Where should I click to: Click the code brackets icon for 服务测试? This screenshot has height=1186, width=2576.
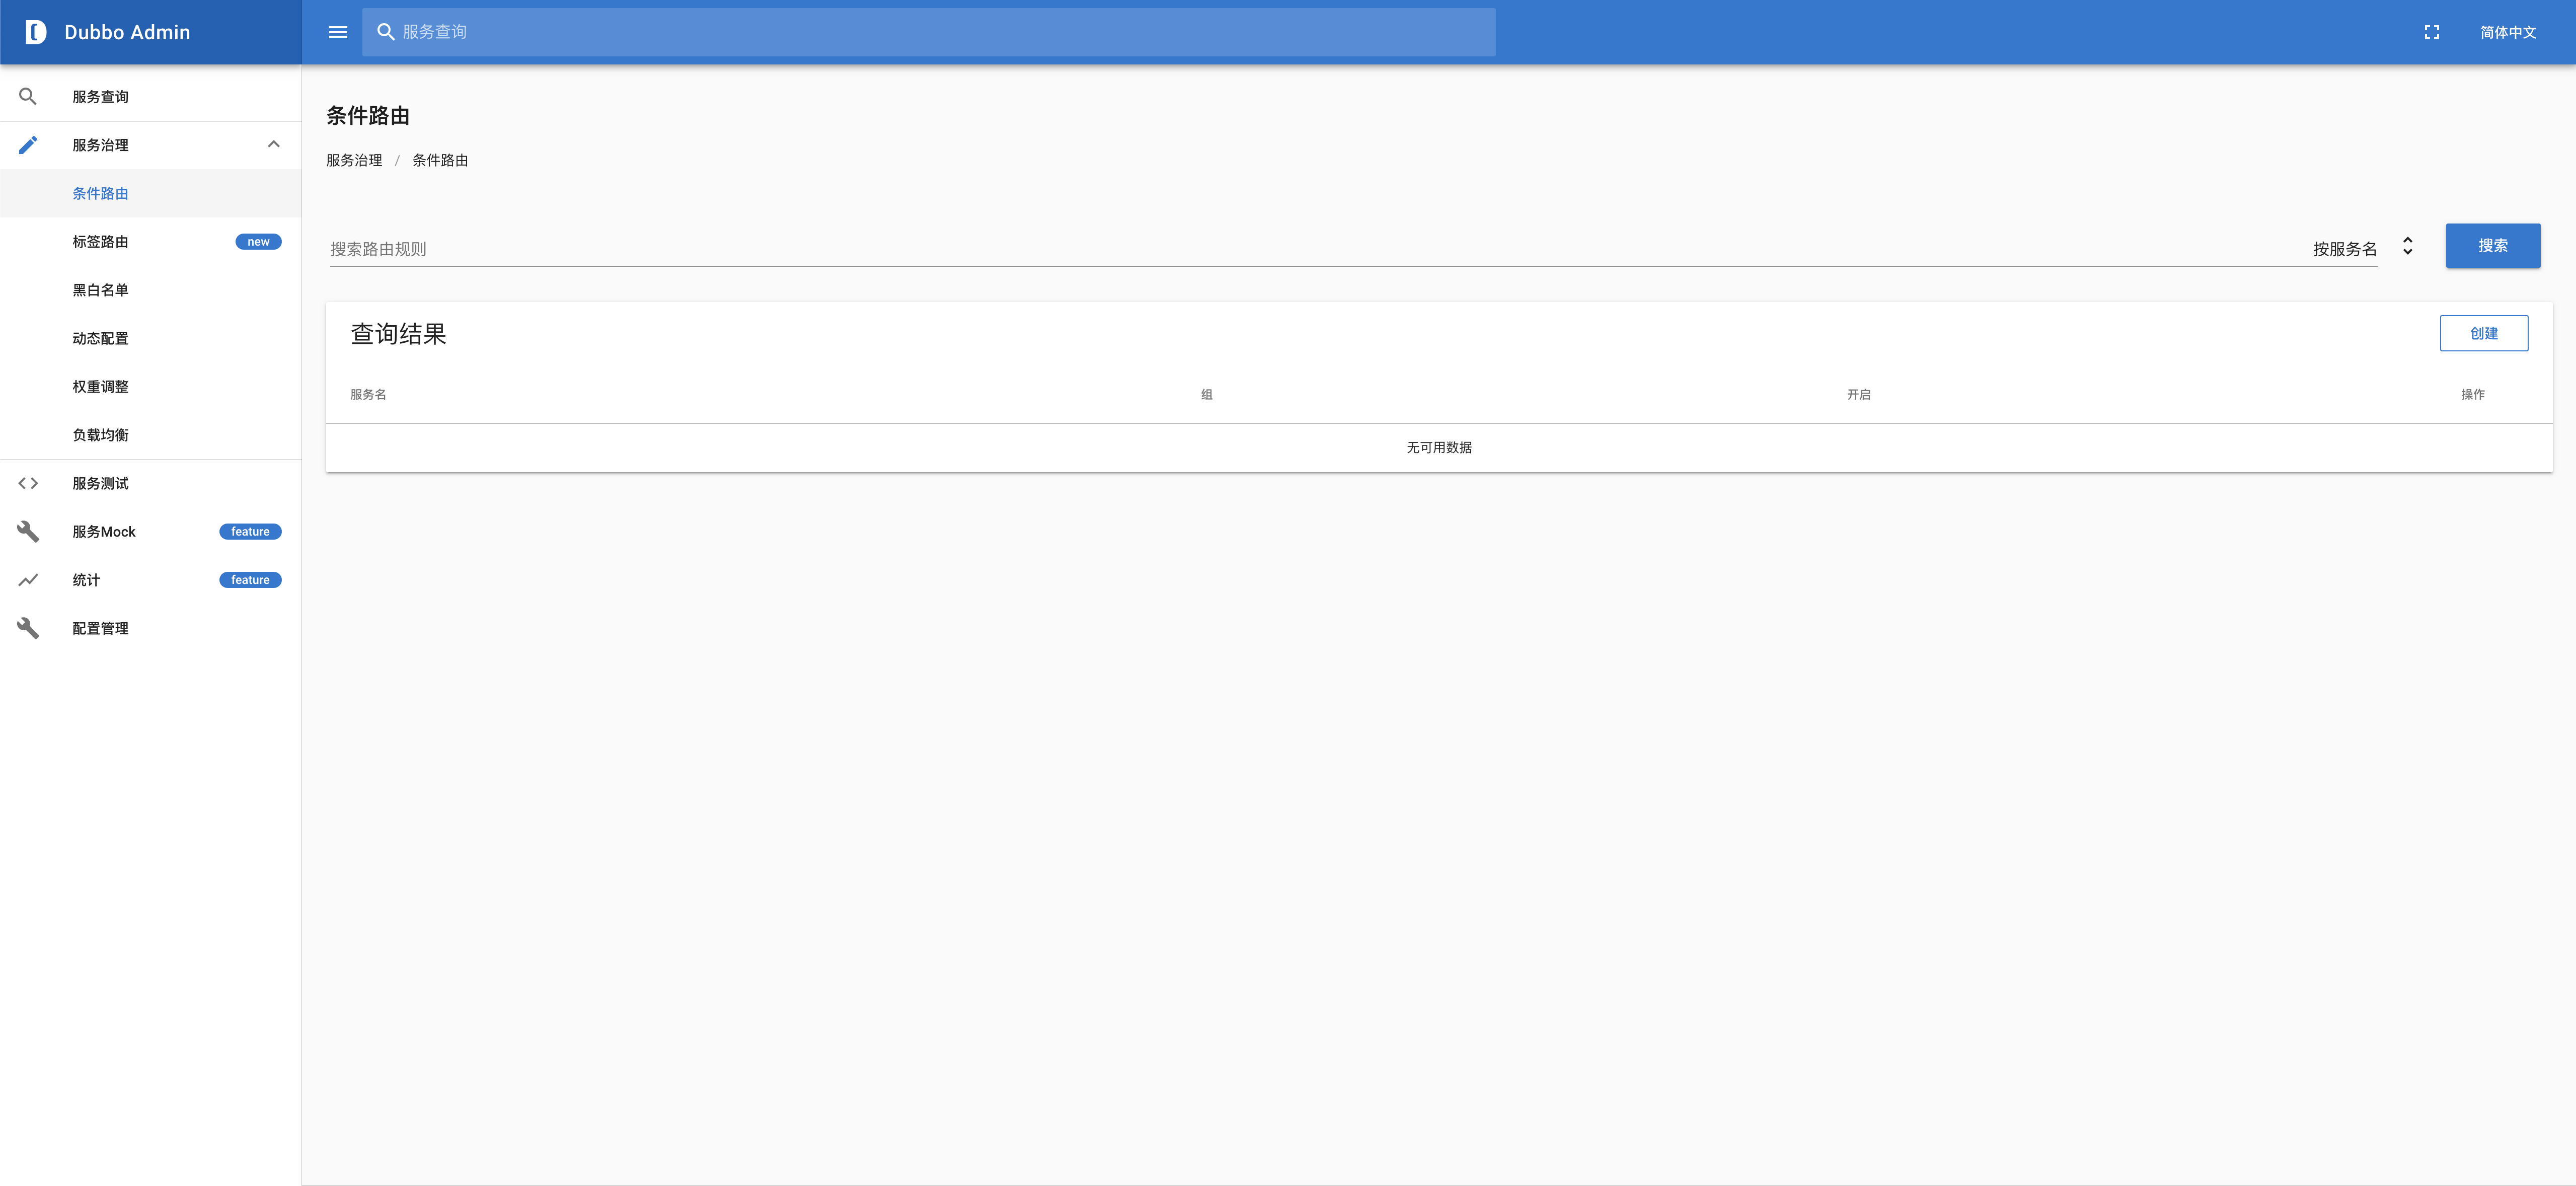click(x=28, y=483)
